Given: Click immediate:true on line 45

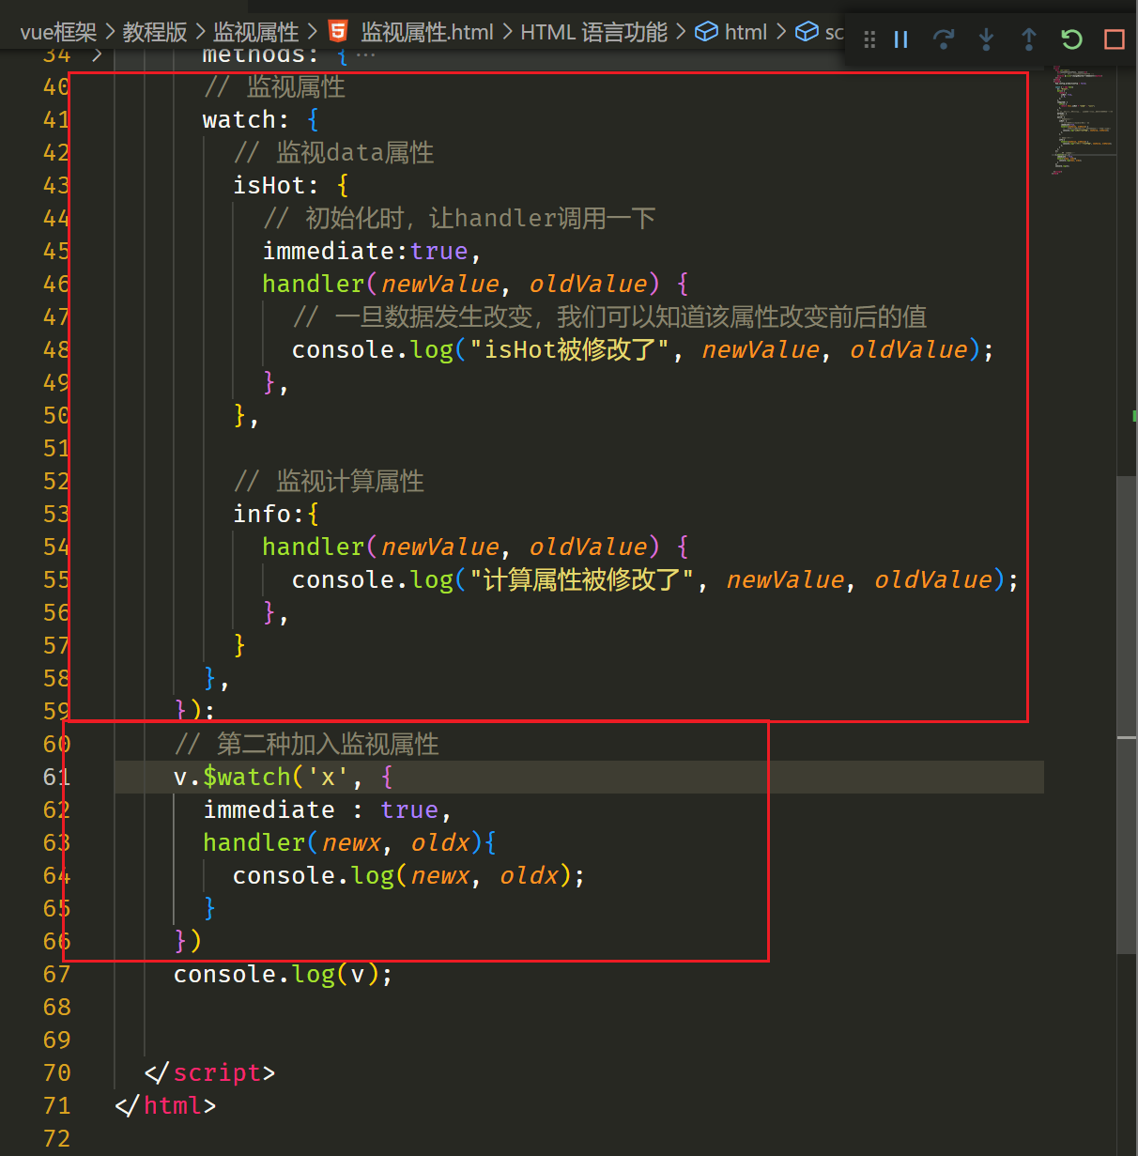Looking at the screenshot, I should pos(364,251).
